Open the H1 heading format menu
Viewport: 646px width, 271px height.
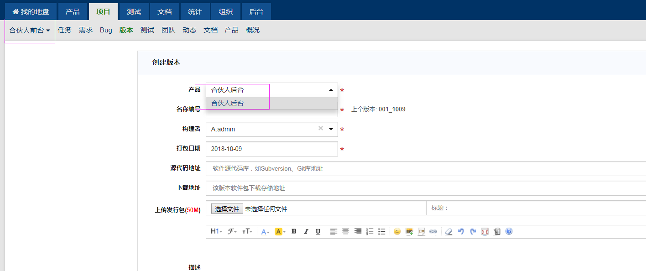(x=216, y=232)
